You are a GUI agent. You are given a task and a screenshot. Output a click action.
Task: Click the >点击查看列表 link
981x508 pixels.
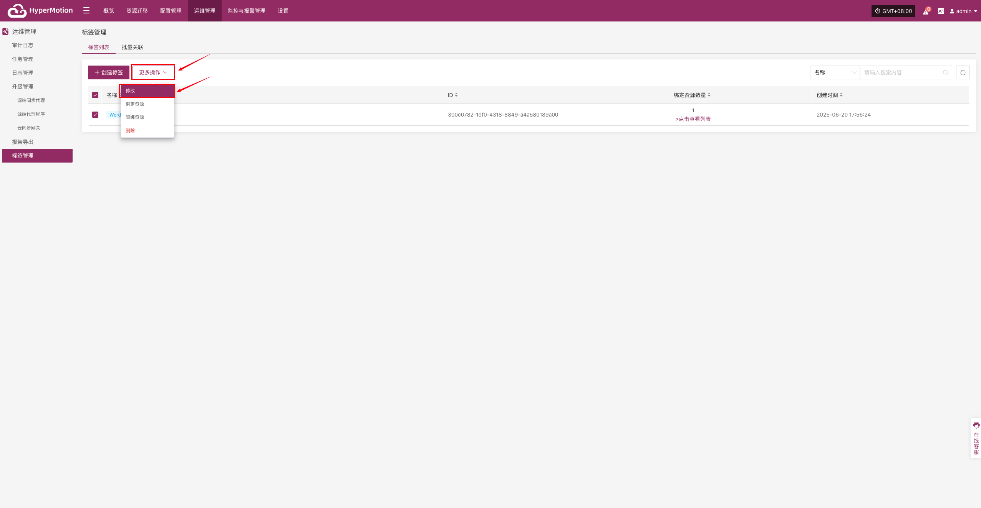[693, 119]
